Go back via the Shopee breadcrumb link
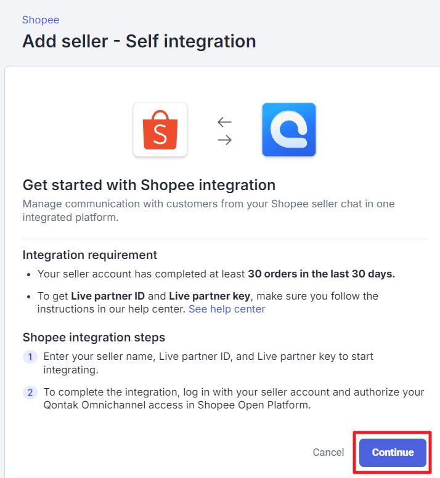This screenshot has height=478, width=440. [x=41, y=20]
